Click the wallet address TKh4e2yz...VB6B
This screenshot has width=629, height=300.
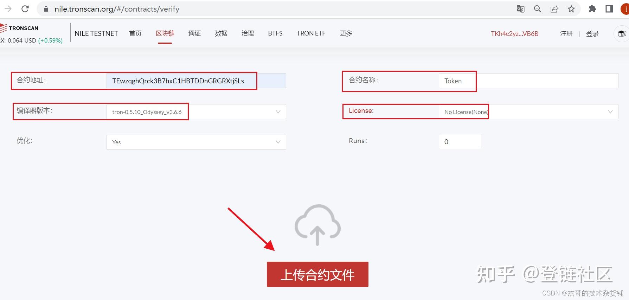pos(515,34)
